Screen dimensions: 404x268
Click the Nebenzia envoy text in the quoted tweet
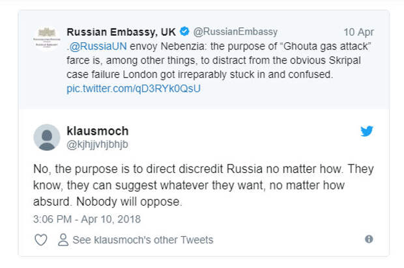[x=168, y=46]
